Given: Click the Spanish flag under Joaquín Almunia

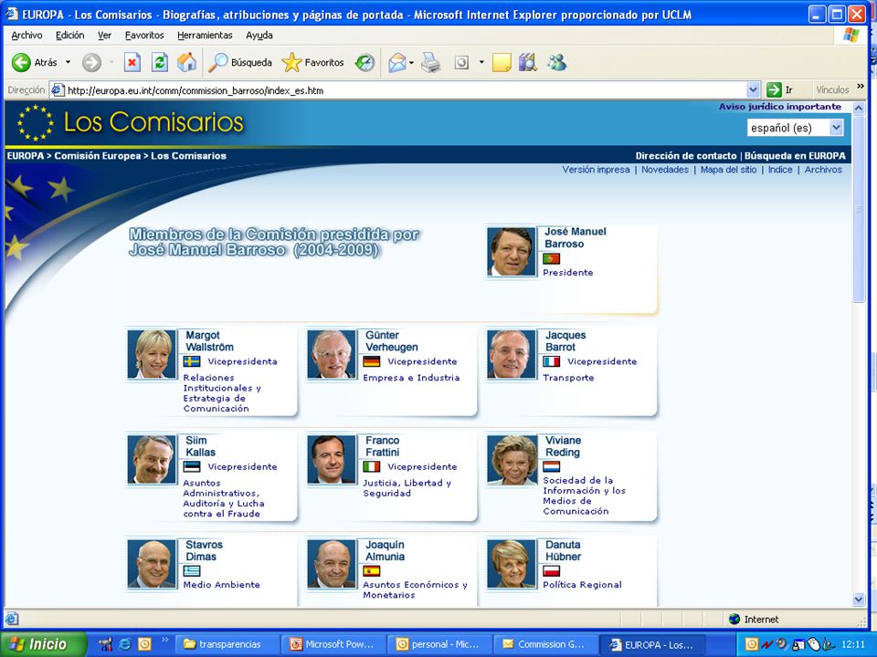Looking at the screenshot, I should (x=372, y=571).
